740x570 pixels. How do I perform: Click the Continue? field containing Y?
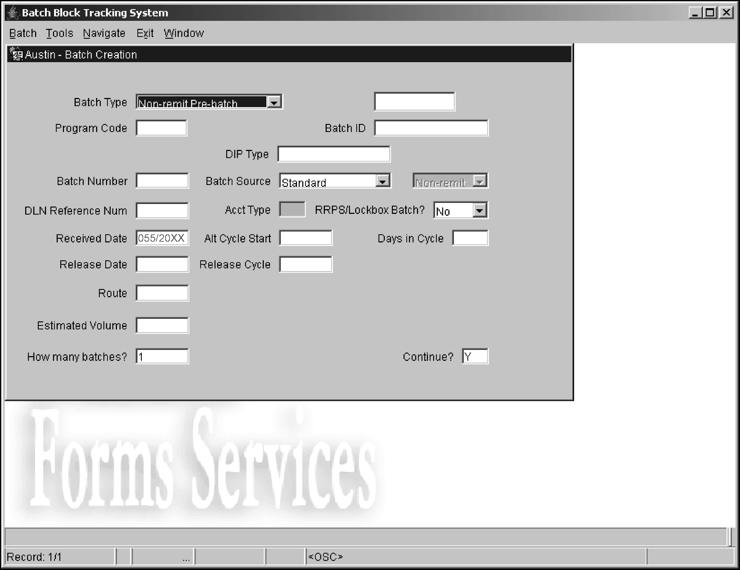[475, 356]
